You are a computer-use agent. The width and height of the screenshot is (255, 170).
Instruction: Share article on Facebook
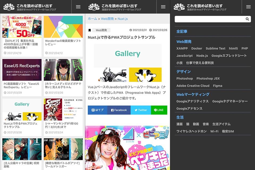[x=119, y=110]
